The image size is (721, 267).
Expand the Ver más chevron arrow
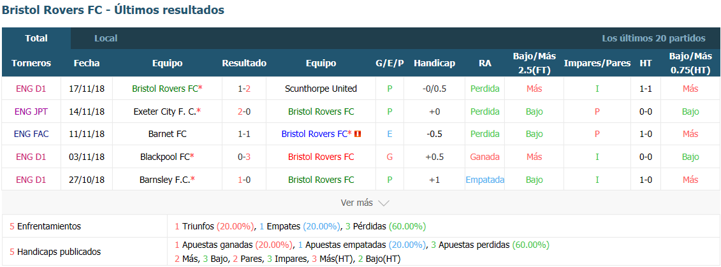384,203
